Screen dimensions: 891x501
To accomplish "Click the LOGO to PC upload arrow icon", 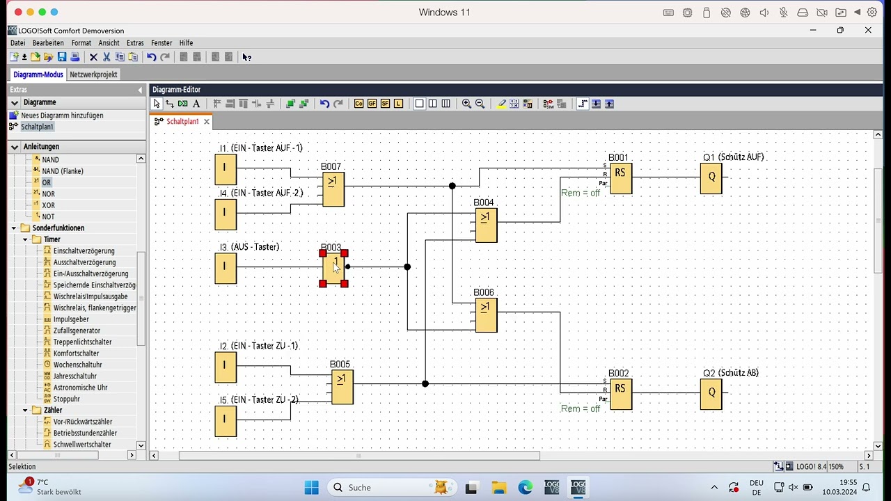I will (x=609, y=104).
